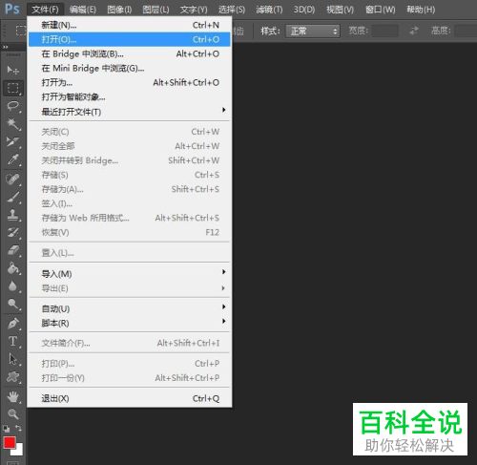Select the Horizontal Type tool

point(12,341)
